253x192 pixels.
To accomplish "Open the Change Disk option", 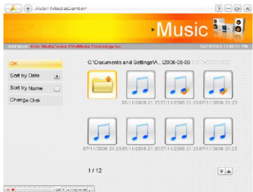I will tap(35, 100).
